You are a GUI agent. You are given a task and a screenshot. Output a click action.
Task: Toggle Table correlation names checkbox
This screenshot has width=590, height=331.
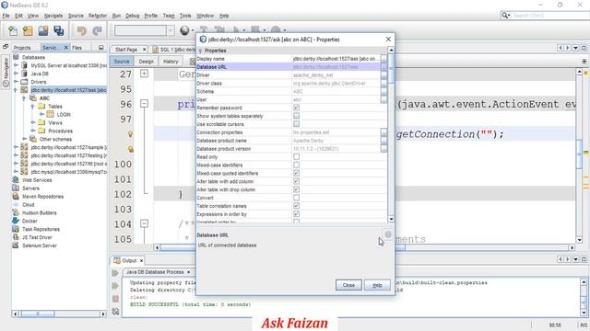(x=297, y=206)
